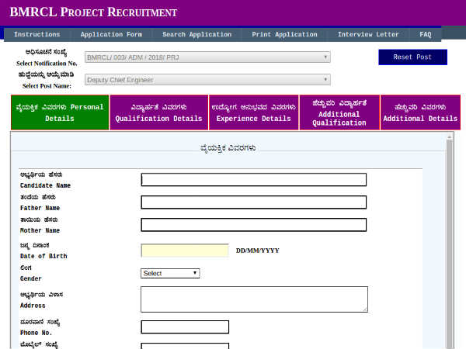This screenshot has width=466, height=349.
Task: Click the Select Post Name label
Action: tap(47, 86)
